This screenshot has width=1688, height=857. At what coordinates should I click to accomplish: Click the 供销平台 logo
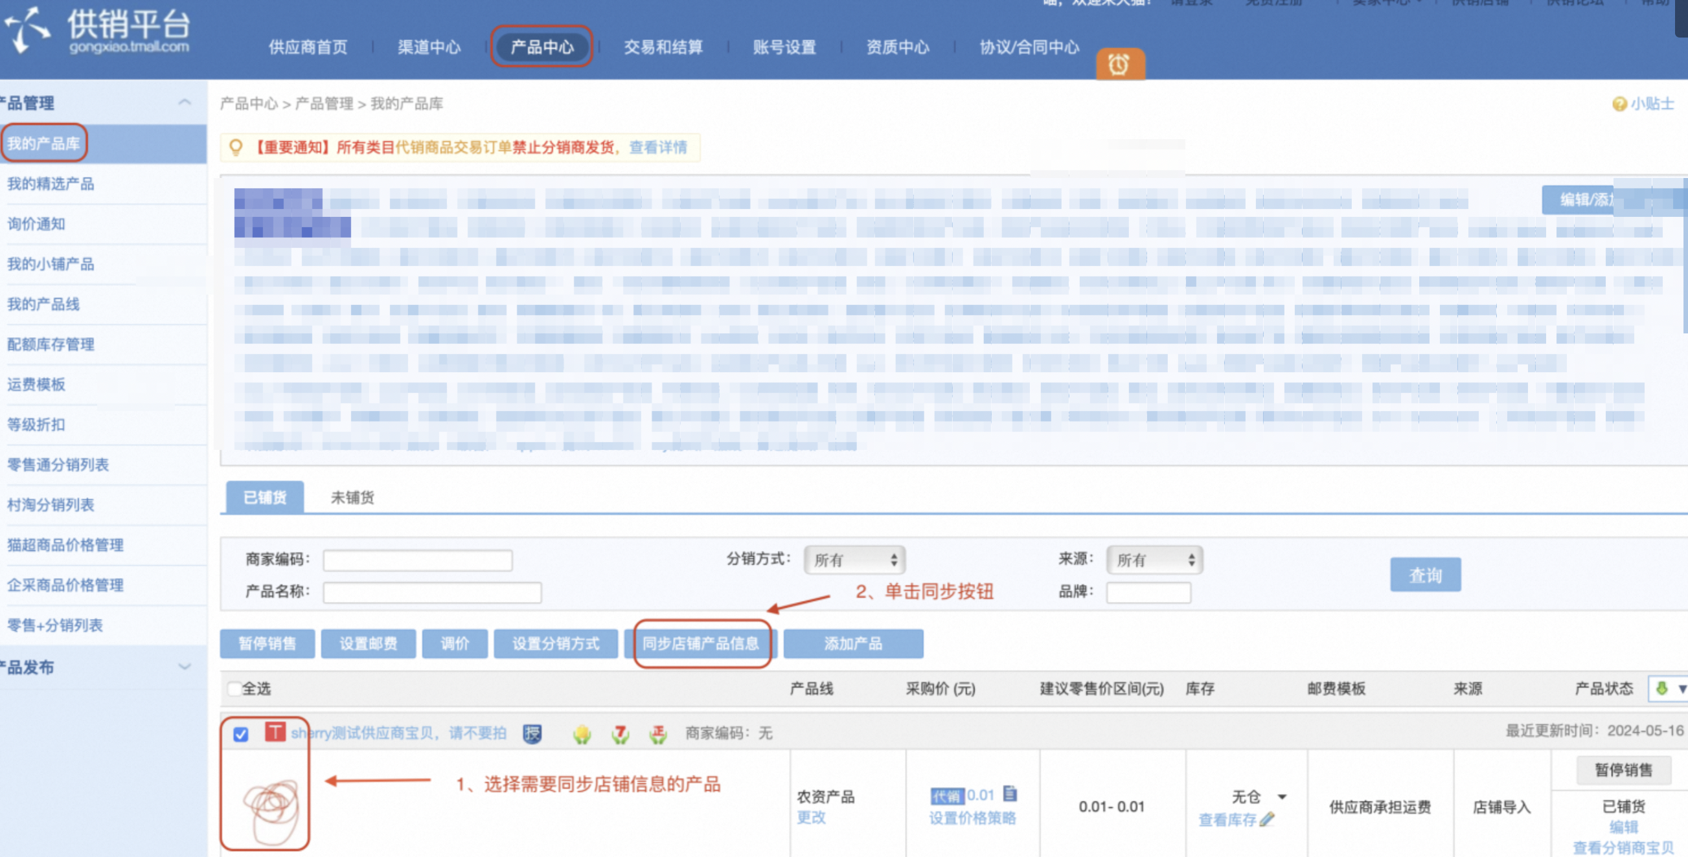tap(97, 32)
